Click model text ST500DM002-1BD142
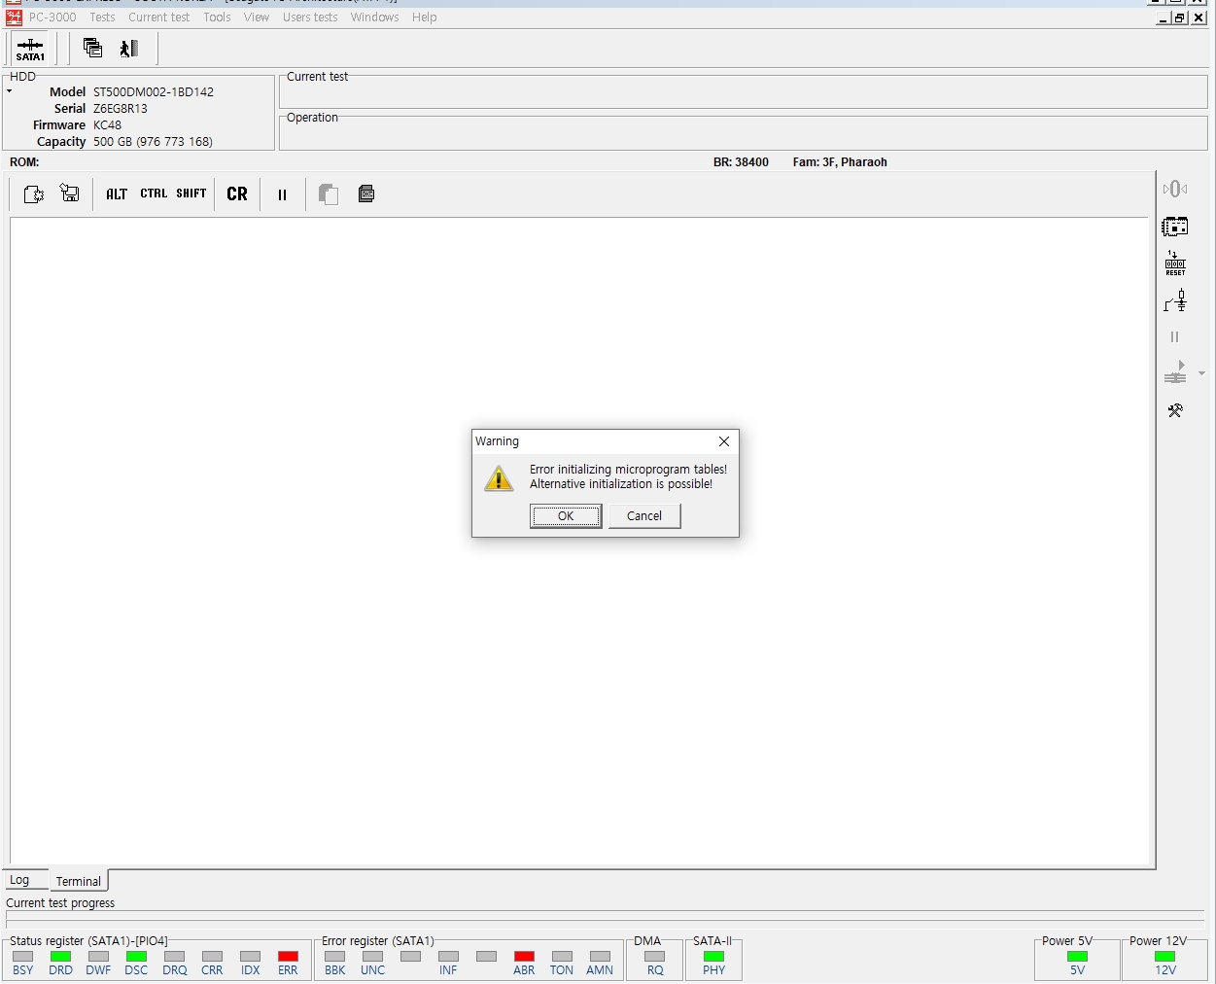Image resolution: width=1216 pixels, height=984 pixels. pyautogui.click(x=154, y=92)
